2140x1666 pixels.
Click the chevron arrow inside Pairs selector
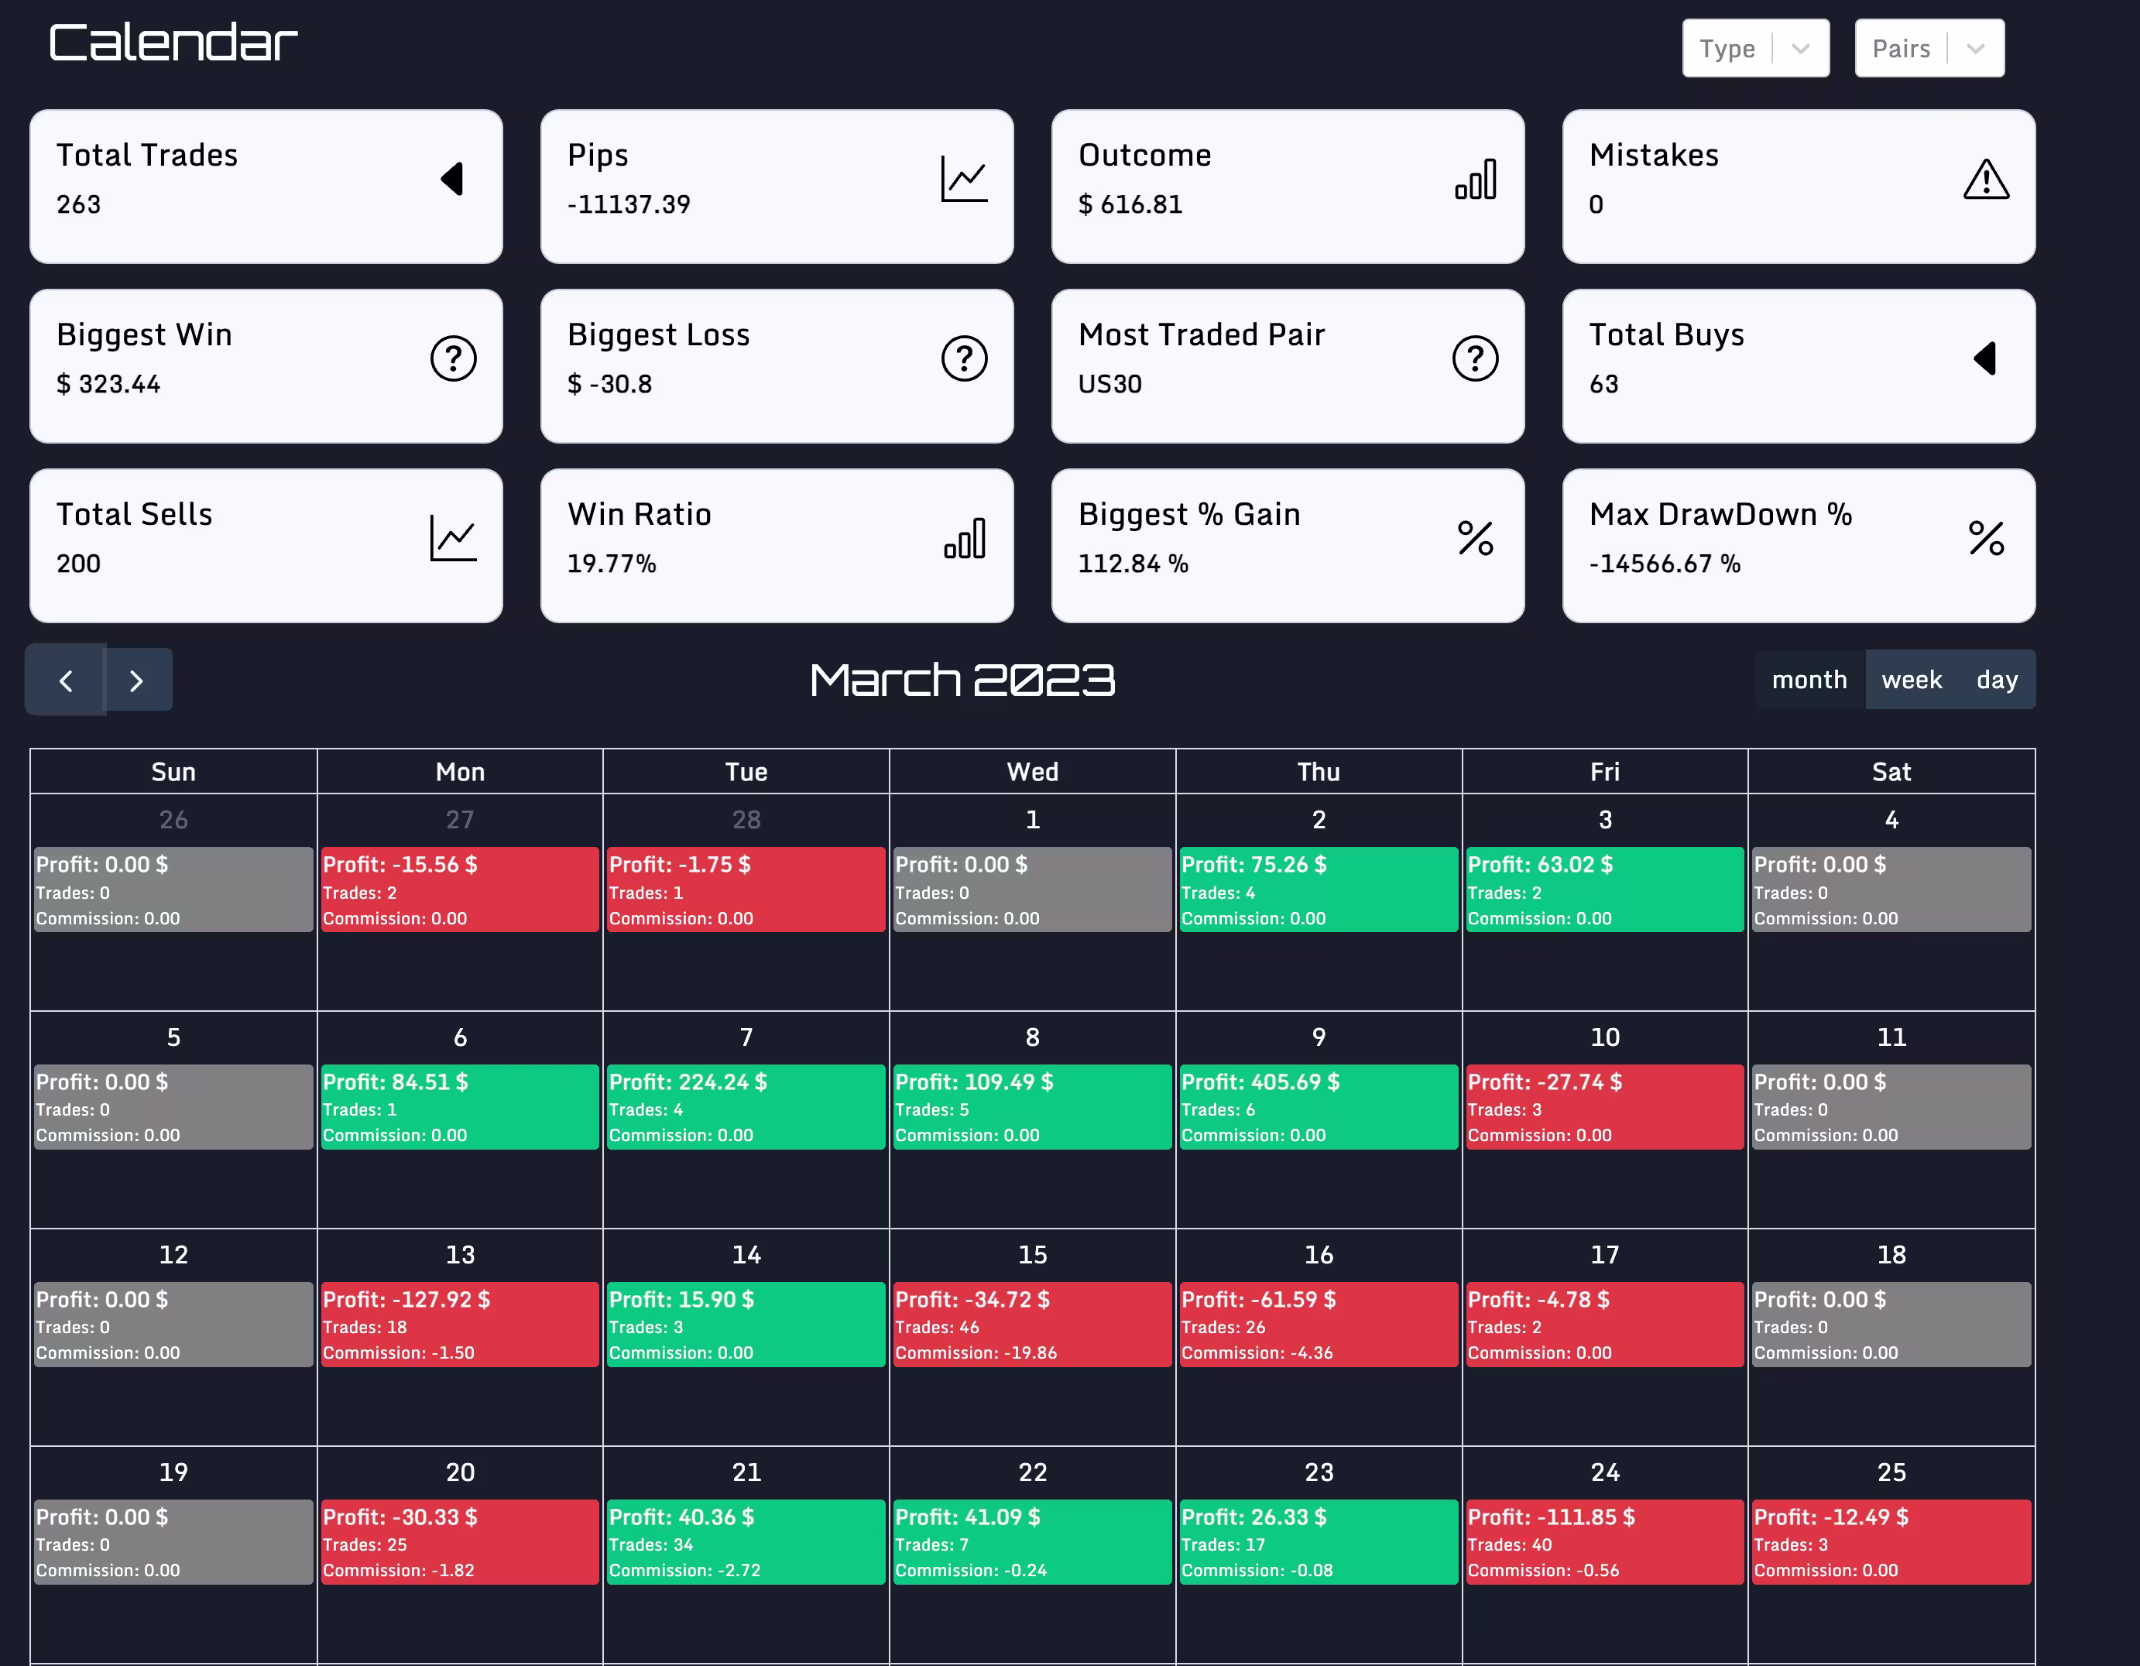tap(1974, 48)
